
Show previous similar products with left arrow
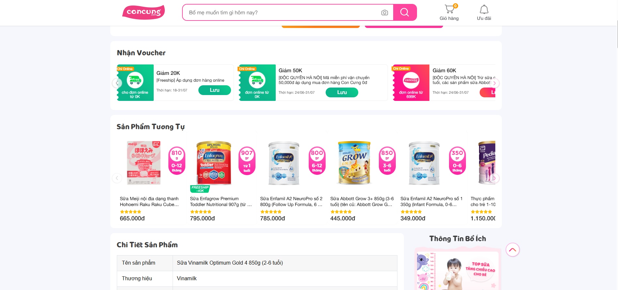point(117,178)
